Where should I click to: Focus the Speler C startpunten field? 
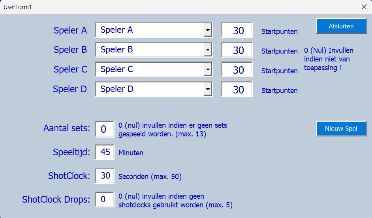click(237, 70)
